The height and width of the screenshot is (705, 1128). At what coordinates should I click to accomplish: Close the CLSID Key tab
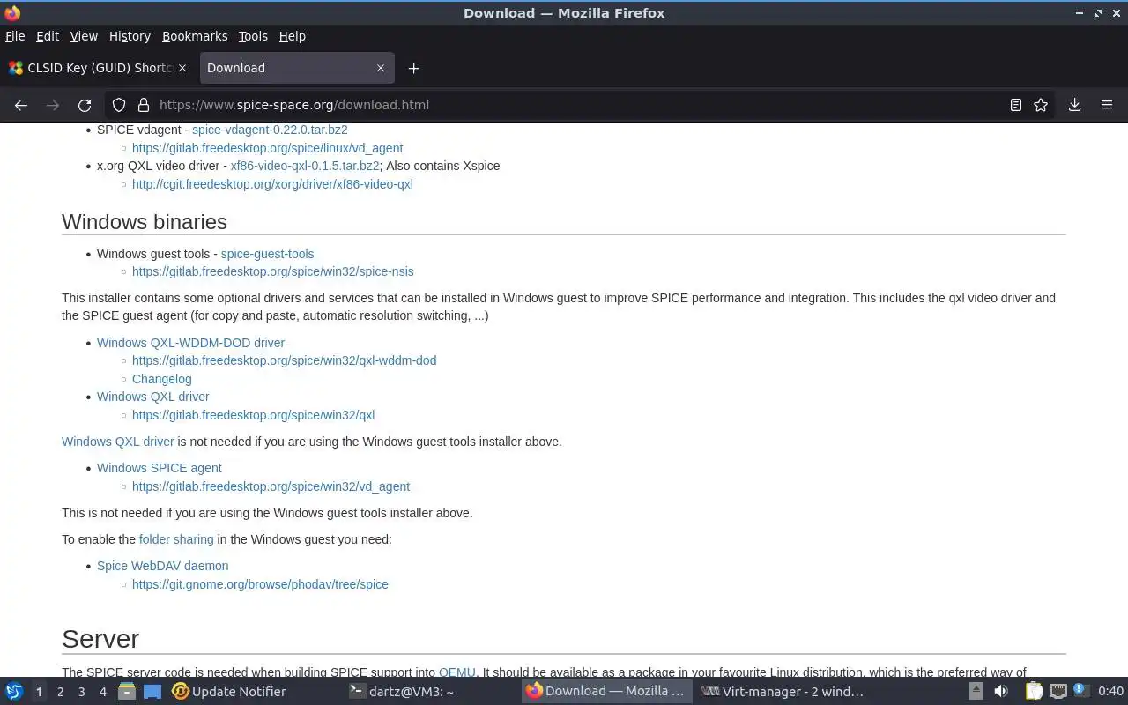pos(183,68)
